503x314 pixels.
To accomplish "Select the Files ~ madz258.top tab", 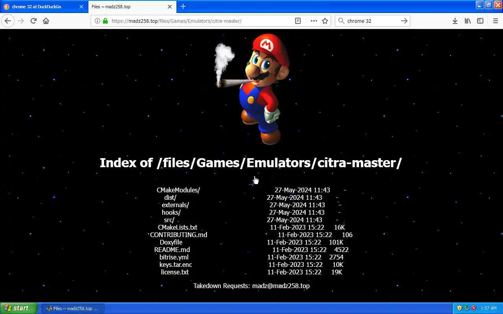I will pyautogui.click(x=132, y=7).
